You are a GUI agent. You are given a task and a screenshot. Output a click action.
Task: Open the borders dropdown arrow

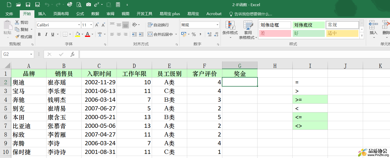(70, 34)
